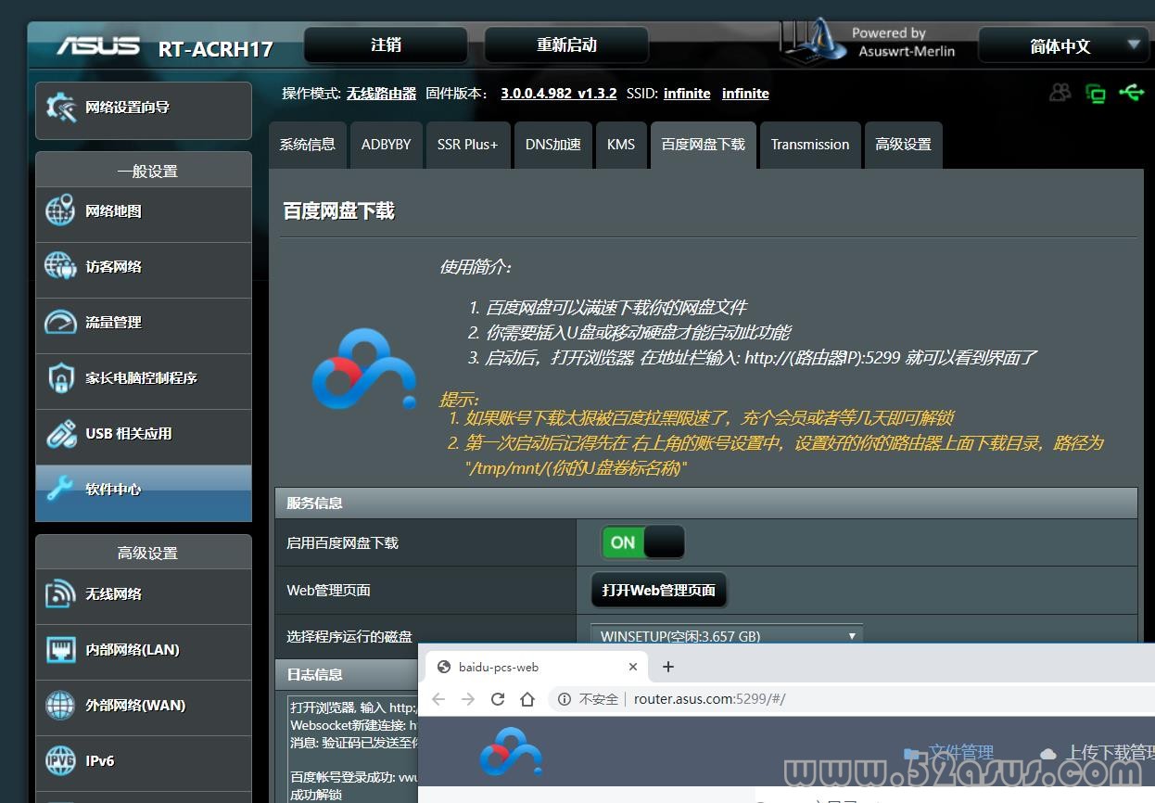This screenshot has width=1155, height=803.
Task: Click the browser address bar router.asus.com:5299
Action: click(x=710, y=699)
